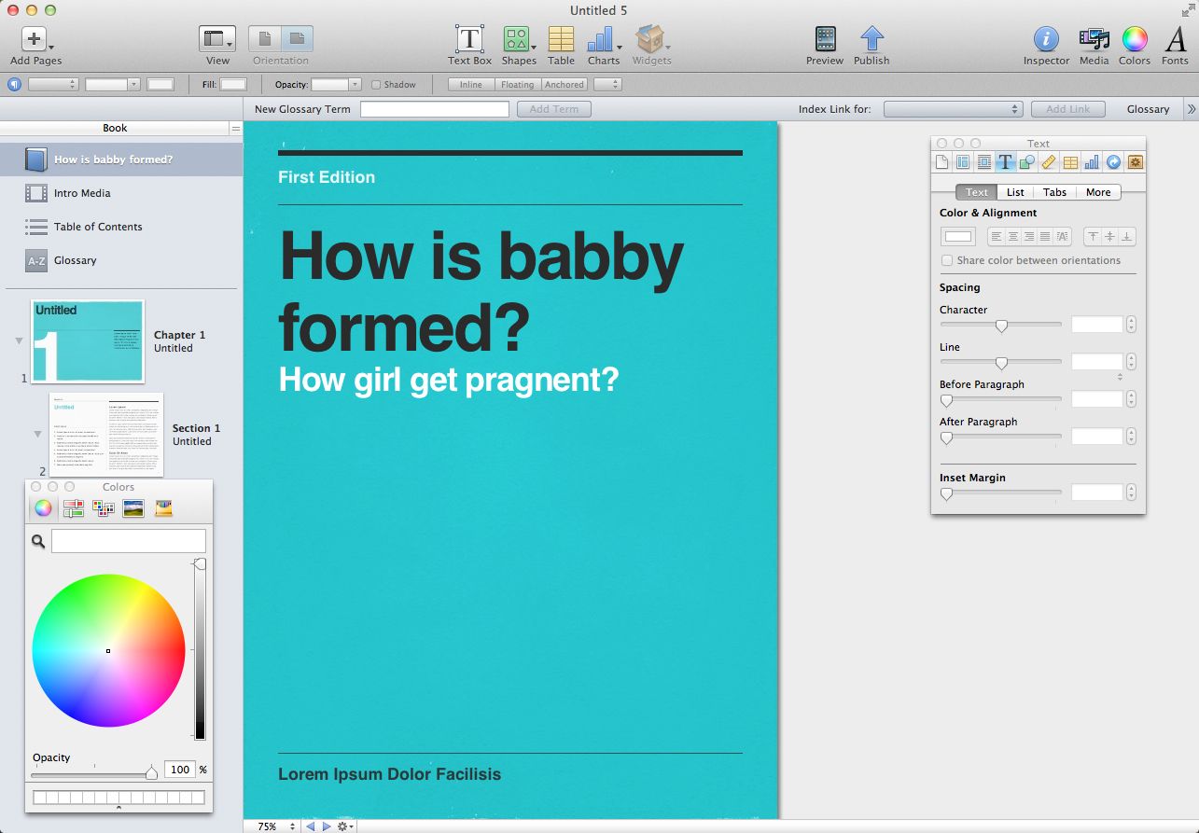This screenshot has width=1199, height=833.
Task: Open the page zoom percentage menu
Action: tap(277, 826)
